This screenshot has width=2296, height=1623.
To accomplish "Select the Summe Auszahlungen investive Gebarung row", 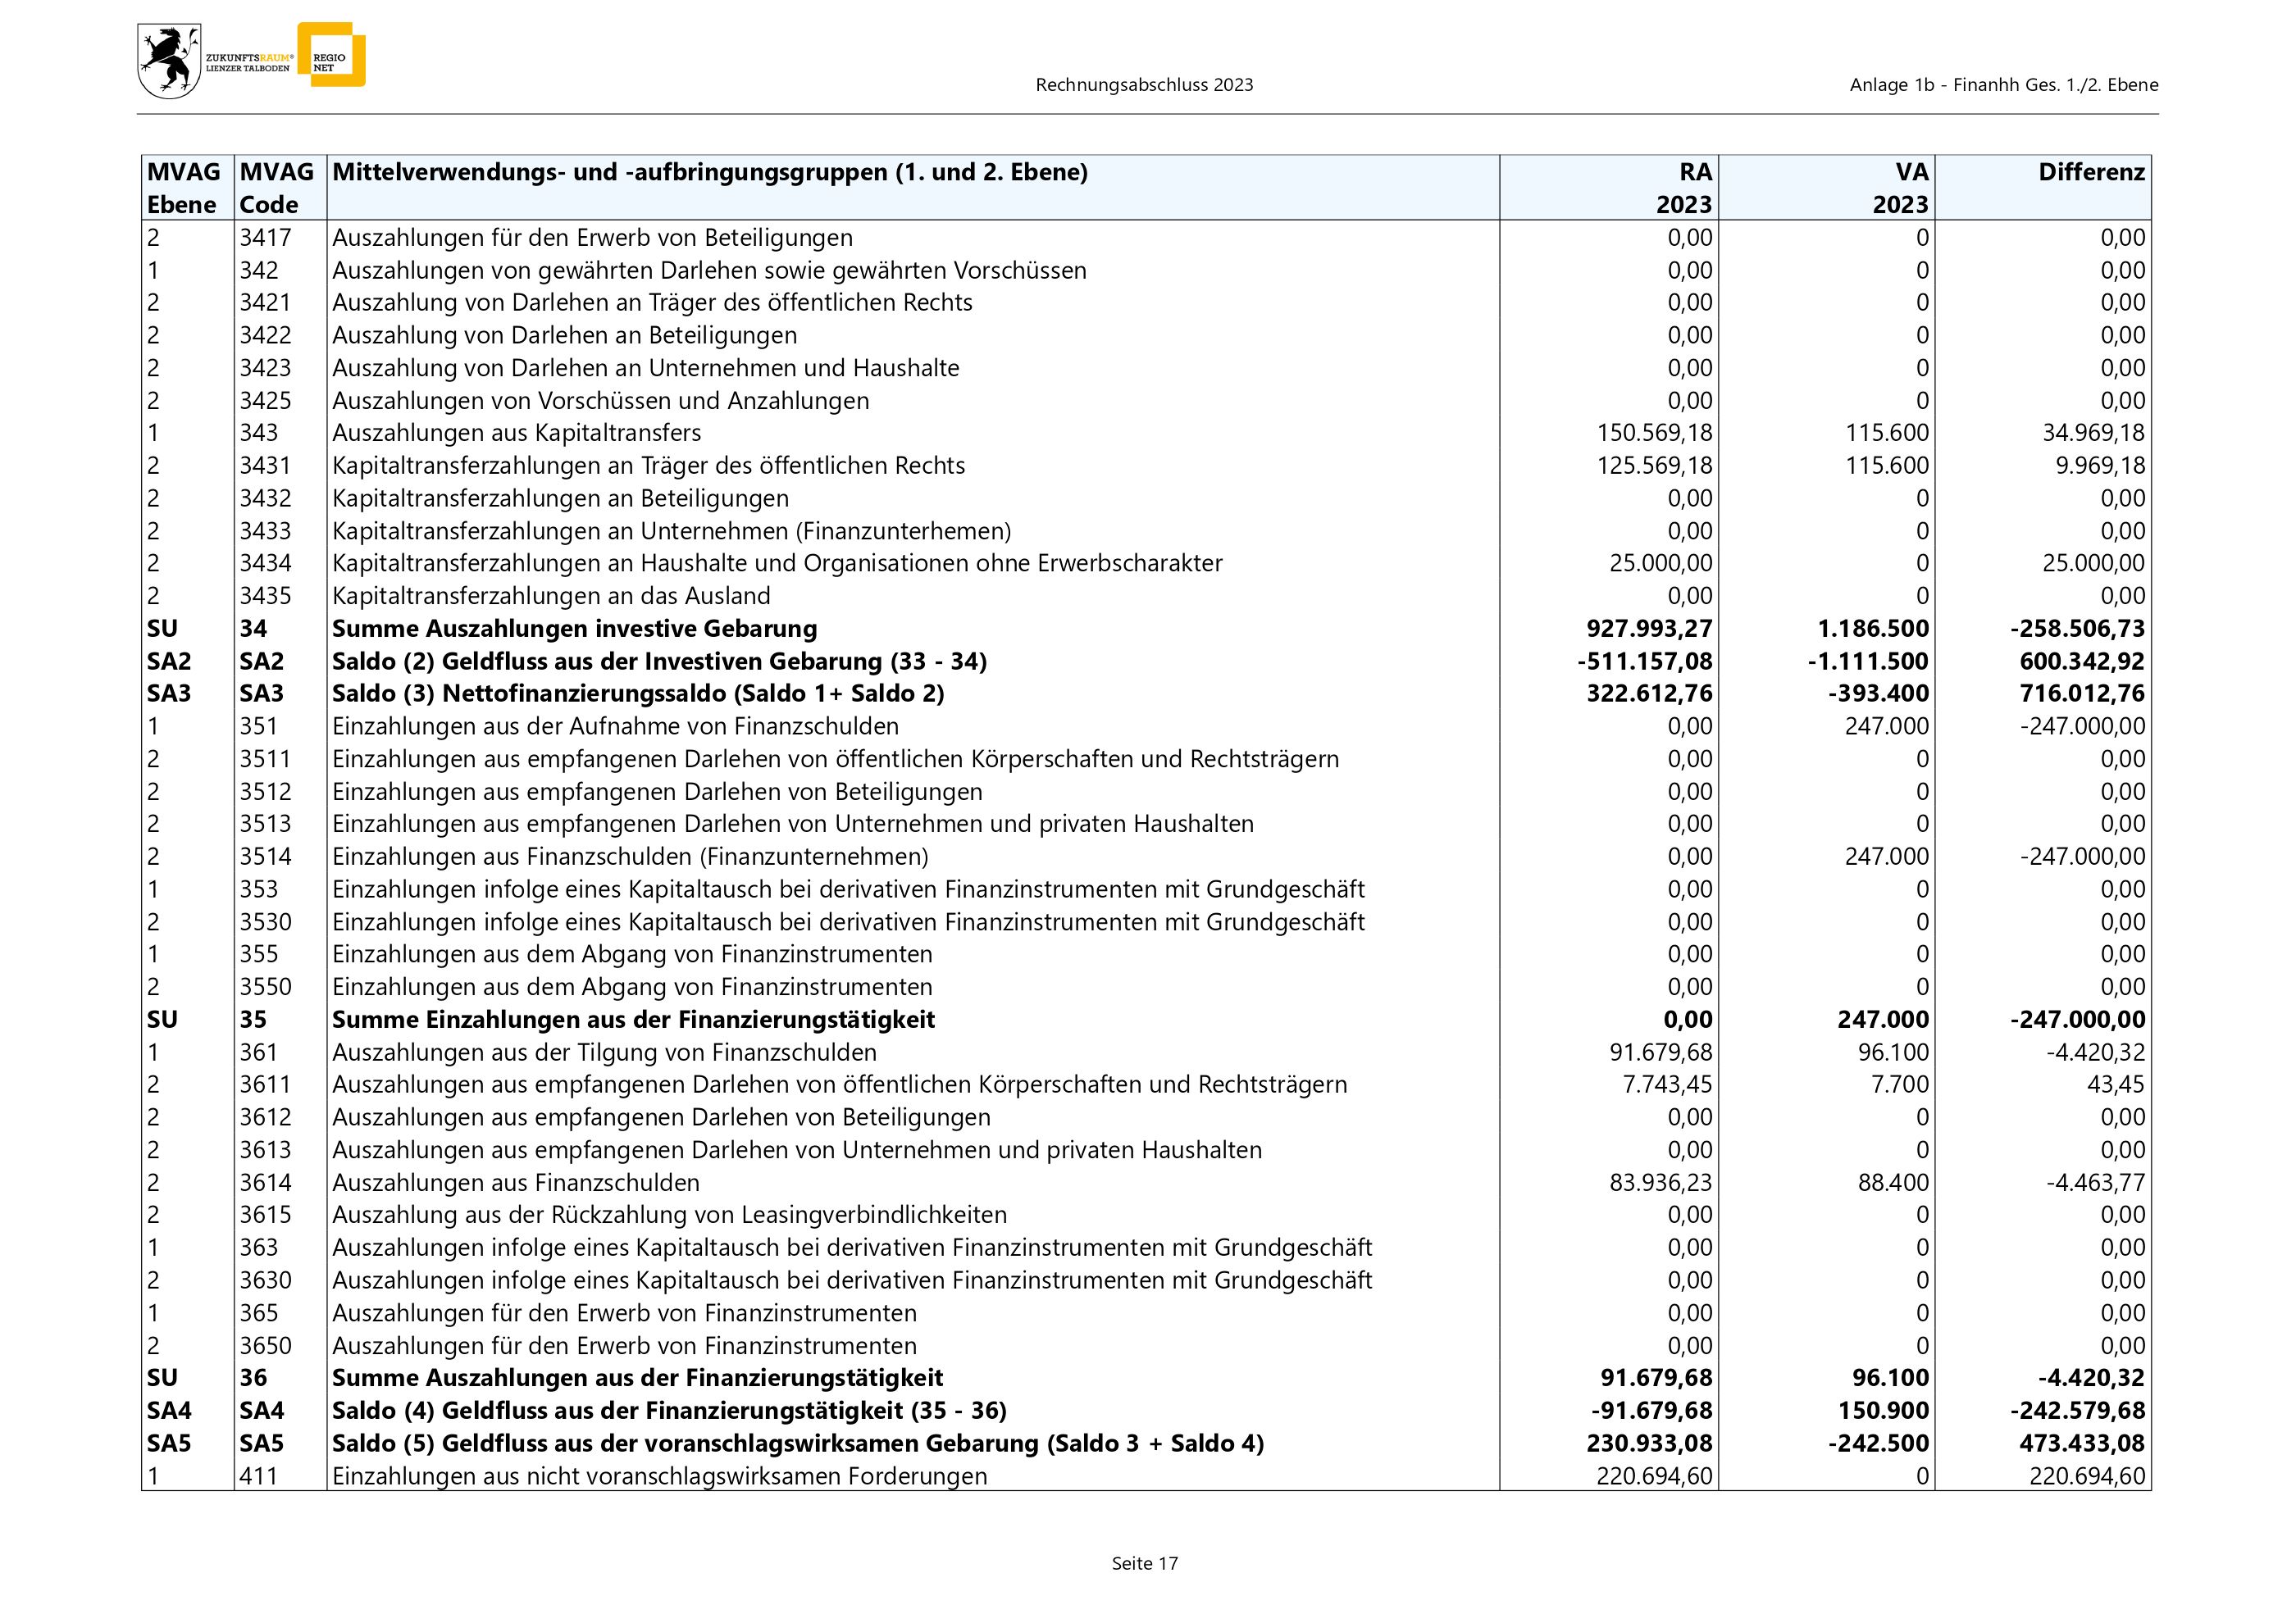I will click(574, 629).
